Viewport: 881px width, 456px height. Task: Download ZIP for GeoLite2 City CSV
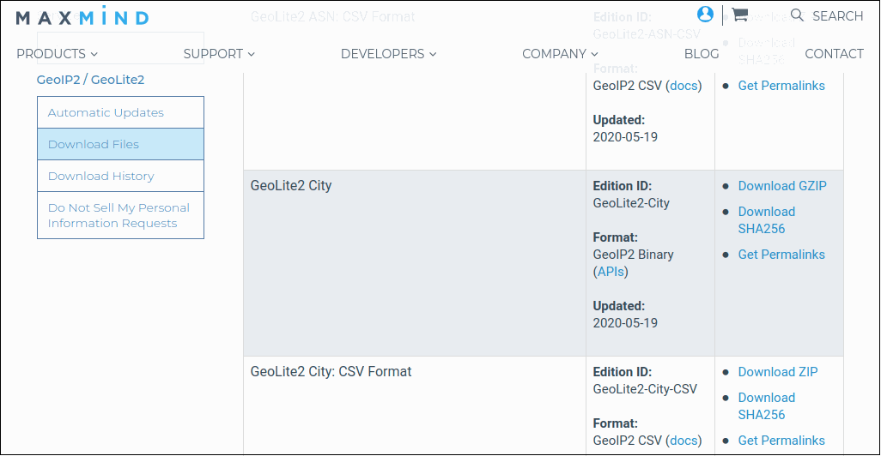pyautogui.click(x=778, y=372)
